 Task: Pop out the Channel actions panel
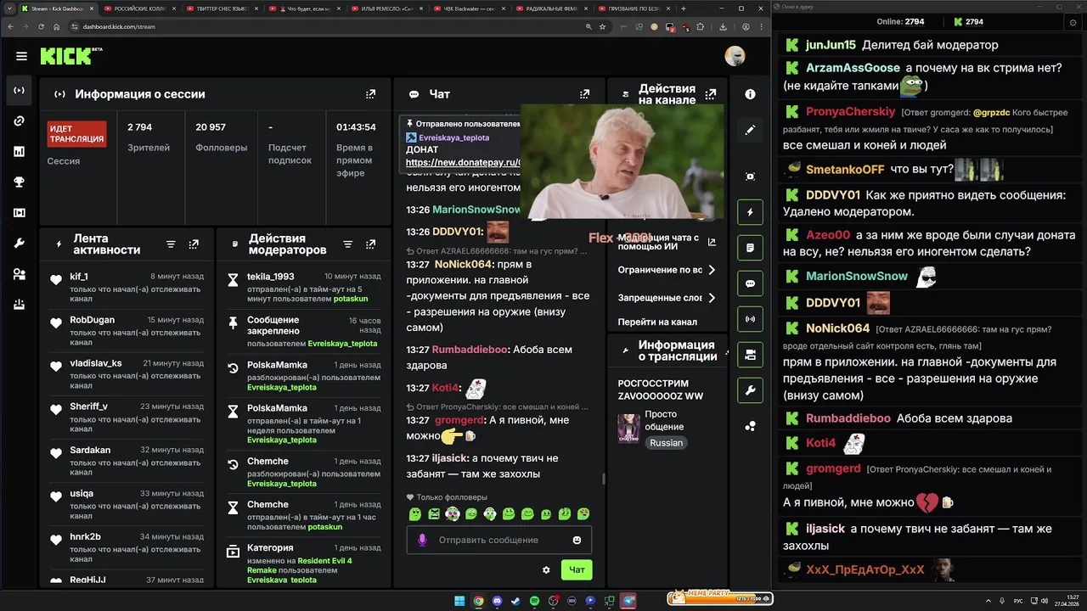point(711,94)
